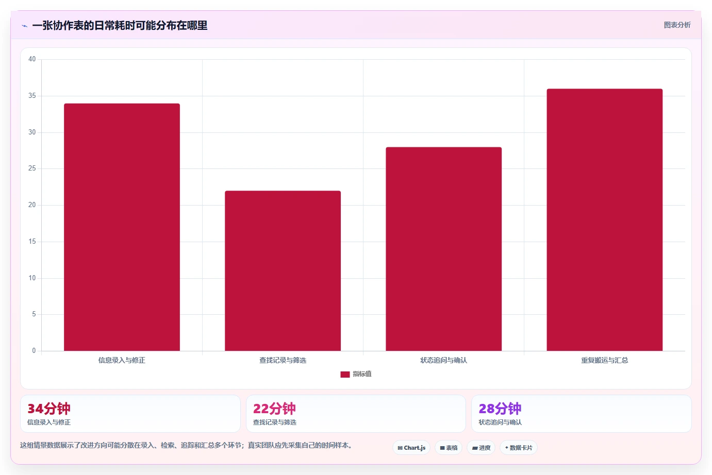Viewport: 712px width, 475px height.
Task: Click the y-axis value 40
Action: (x=32, y=59)
